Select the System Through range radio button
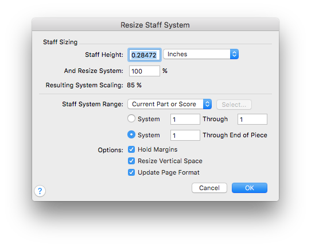Viewport: 311px width, 247px height. click(x=131, y=118)
